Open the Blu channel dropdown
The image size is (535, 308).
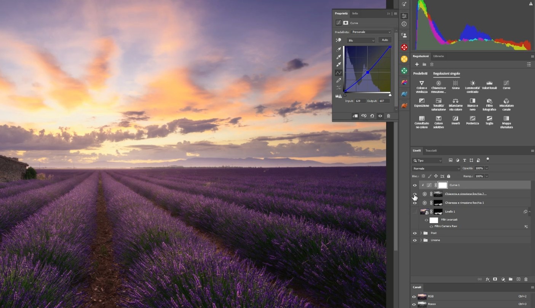[361, 40]
